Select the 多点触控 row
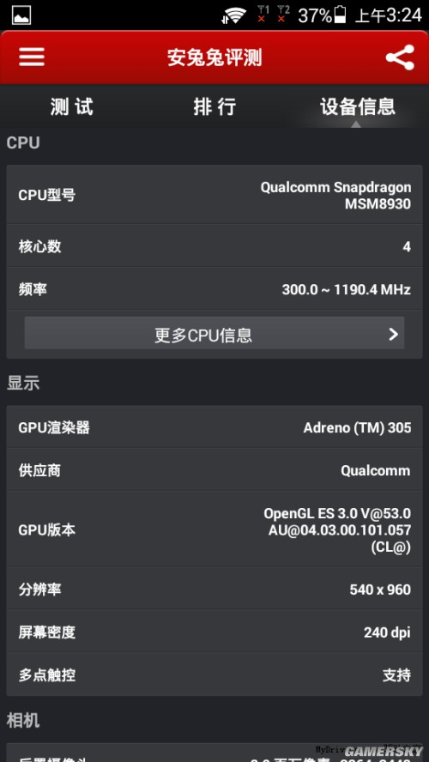 (214, 675)
